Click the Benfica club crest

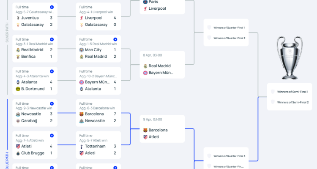(x=18, y=57)
